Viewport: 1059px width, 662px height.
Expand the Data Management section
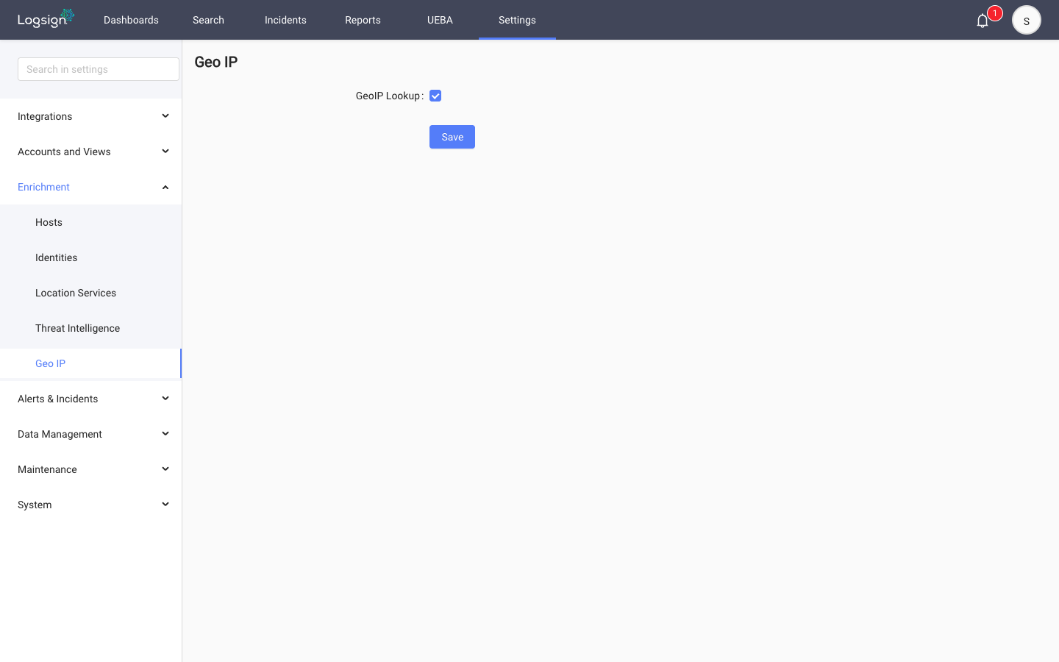tap(91, 434)
